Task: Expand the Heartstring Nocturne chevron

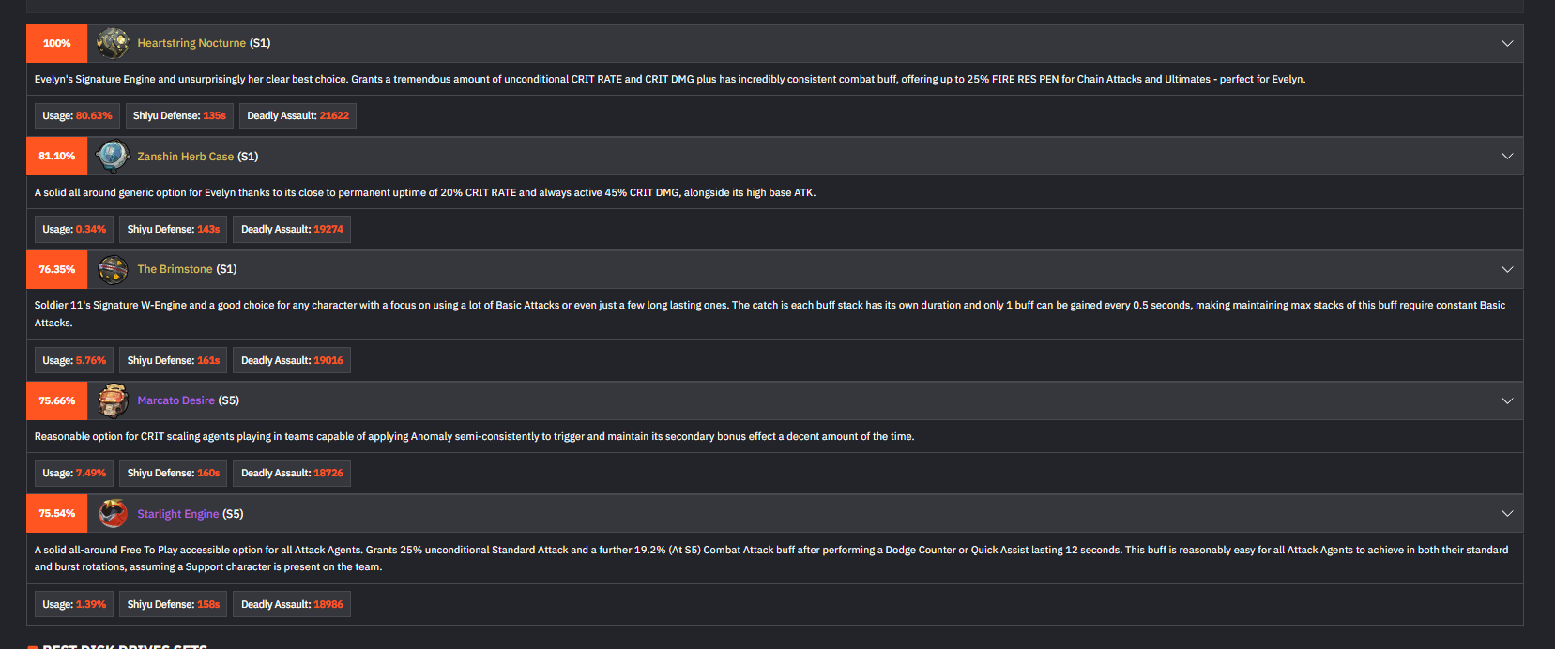Action: coord(1507,43)
